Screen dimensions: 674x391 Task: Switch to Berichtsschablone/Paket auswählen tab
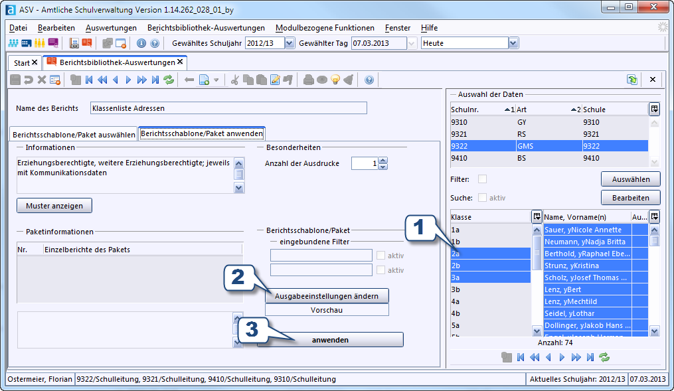click(74, 135)
